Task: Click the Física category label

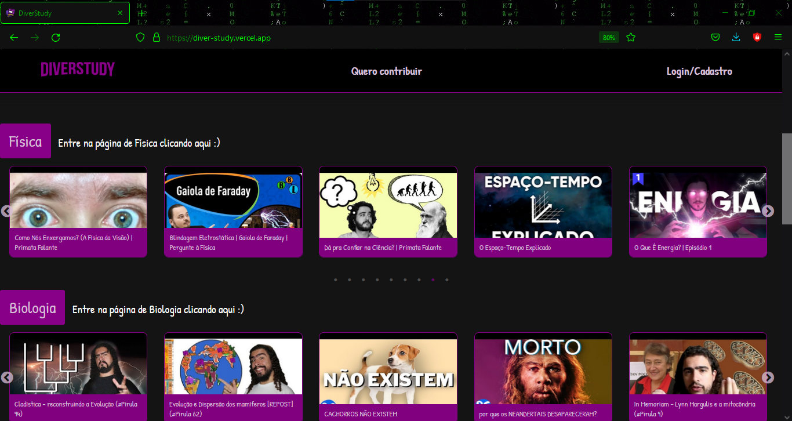Action: click(x=26, y=141)
